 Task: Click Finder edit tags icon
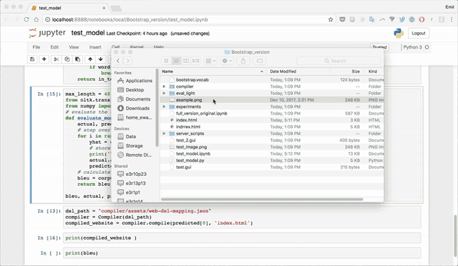pyautogui.click(x=259, y=61)
